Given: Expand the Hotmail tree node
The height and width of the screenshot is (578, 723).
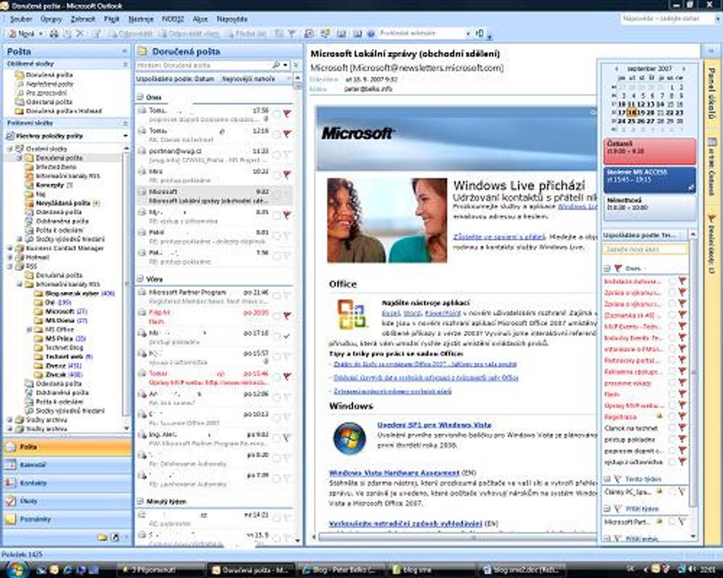Looking at the screenshot, I should pos(10,257).
